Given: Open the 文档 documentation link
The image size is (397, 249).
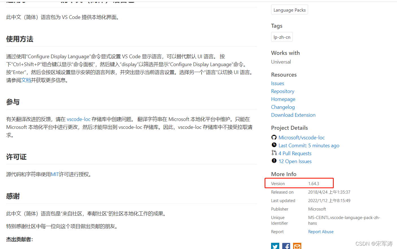Looking at the screenshot, I should [26, 80].
